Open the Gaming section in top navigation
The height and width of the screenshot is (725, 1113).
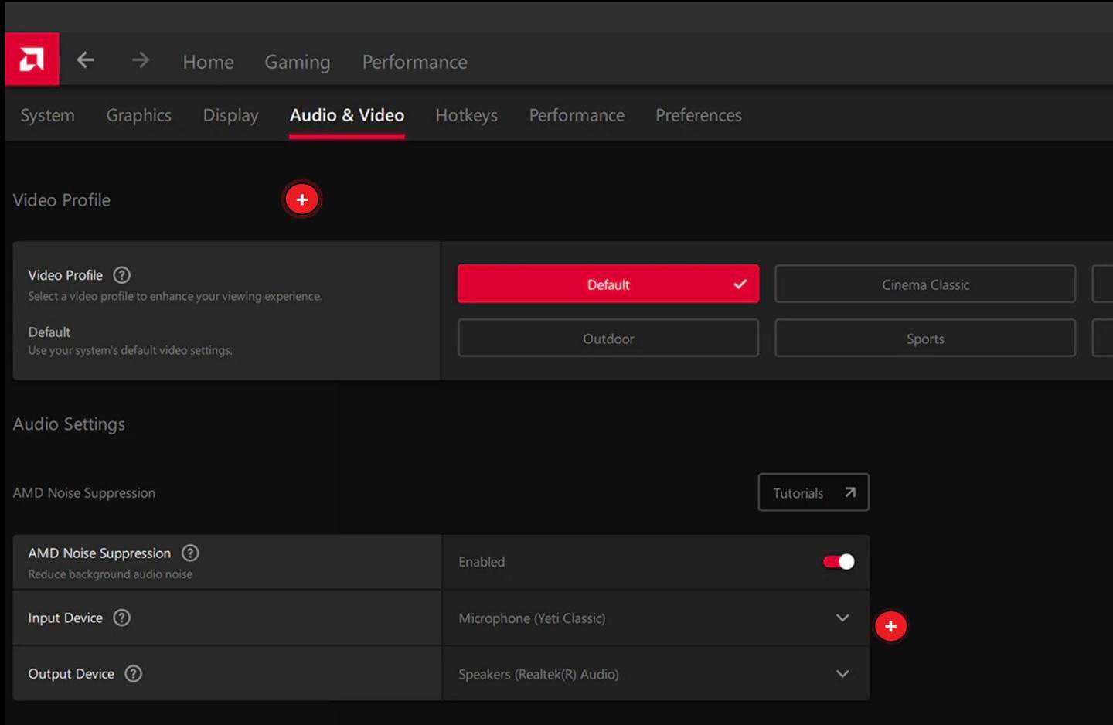click(297, 62)
